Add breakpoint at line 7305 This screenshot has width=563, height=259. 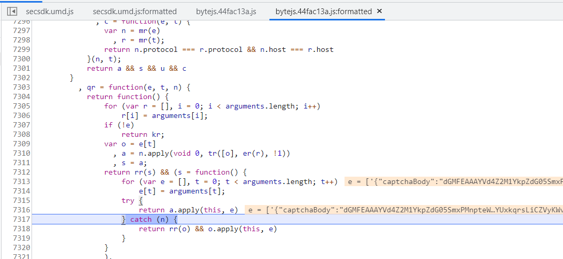tap(21, 106)
